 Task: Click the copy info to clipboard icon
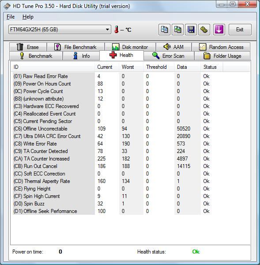coord(164,30)
